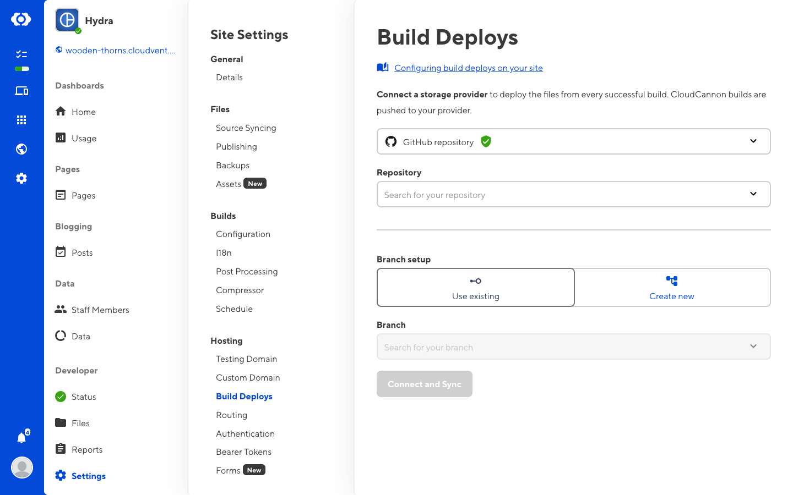Click the Create new branch icon

[672, 281]
